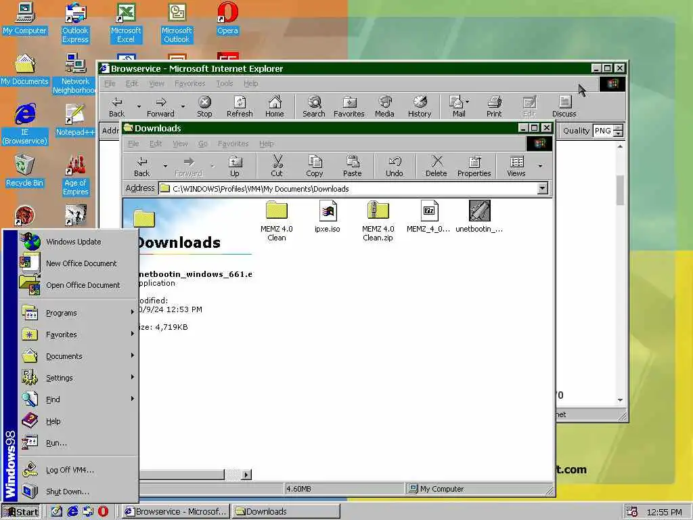This screenshot has width=693, height=520.
Task: Open Back history dropdown in Downloads
Action: (x=165, y=167)
